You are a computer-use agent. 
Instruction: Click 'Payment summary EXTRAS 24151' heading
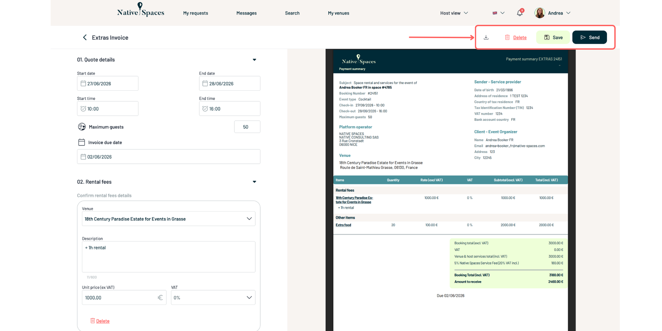534,59
